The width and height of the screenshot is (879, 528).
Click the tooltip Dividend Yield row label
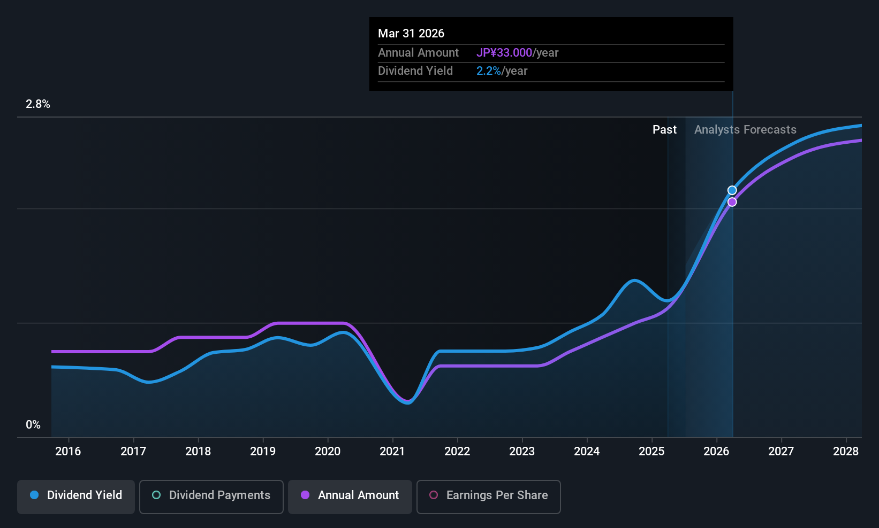(x=415, y=71)
